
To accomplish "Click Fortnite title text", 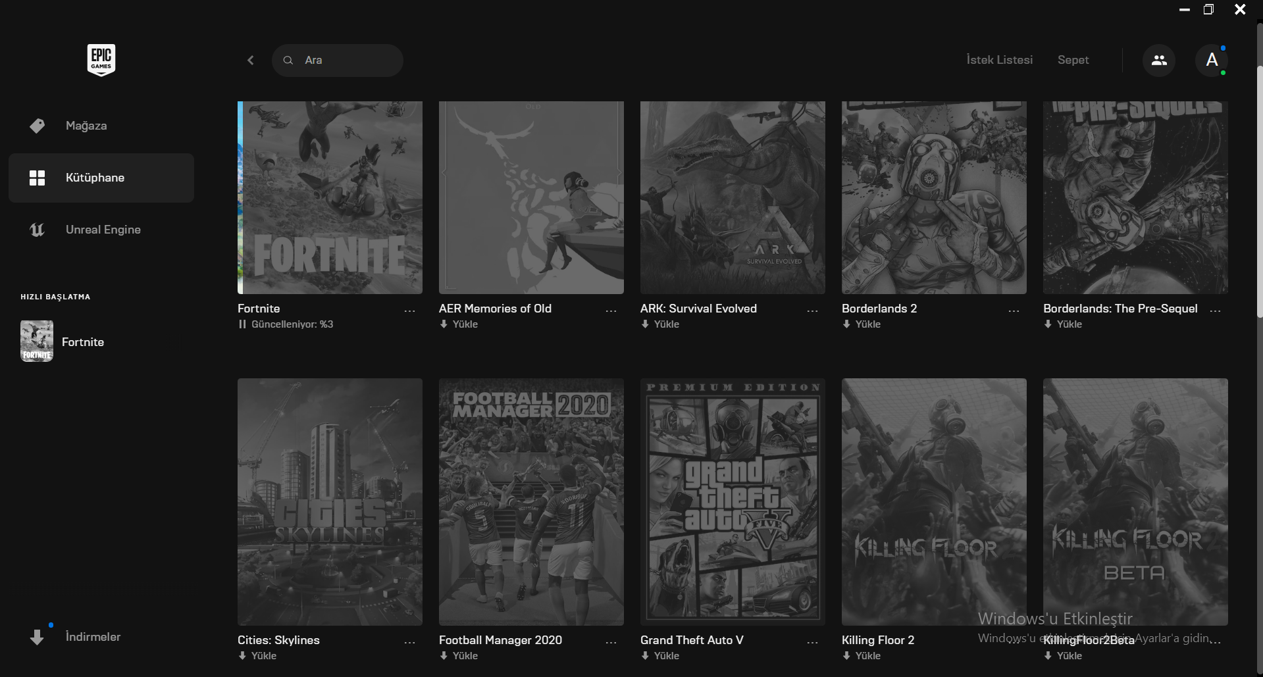I will point(259,309).
